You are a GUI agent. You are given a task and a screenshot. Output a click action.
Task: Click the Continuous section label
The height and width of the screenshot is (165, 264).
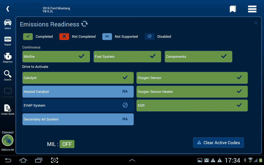click(x=31, y=47)
